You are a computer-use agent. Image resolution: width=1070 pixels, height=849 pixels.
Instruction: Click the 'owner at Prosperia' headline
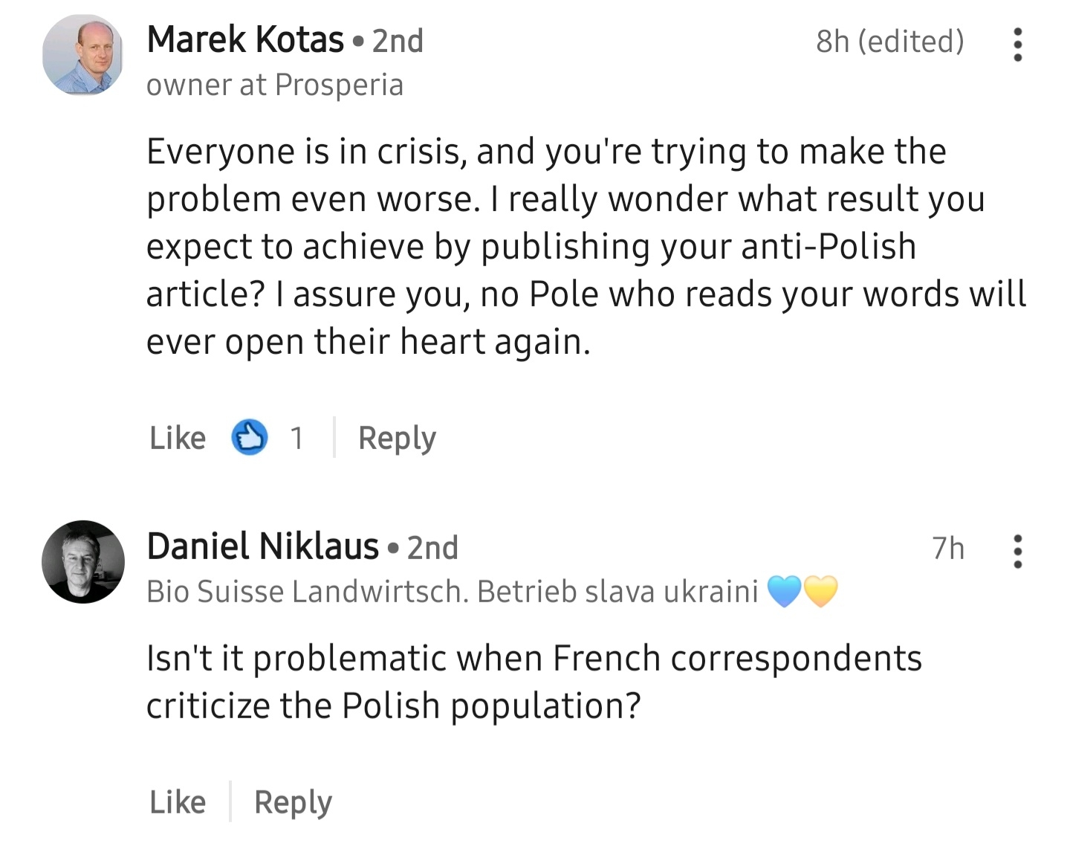tap(274, 85)
